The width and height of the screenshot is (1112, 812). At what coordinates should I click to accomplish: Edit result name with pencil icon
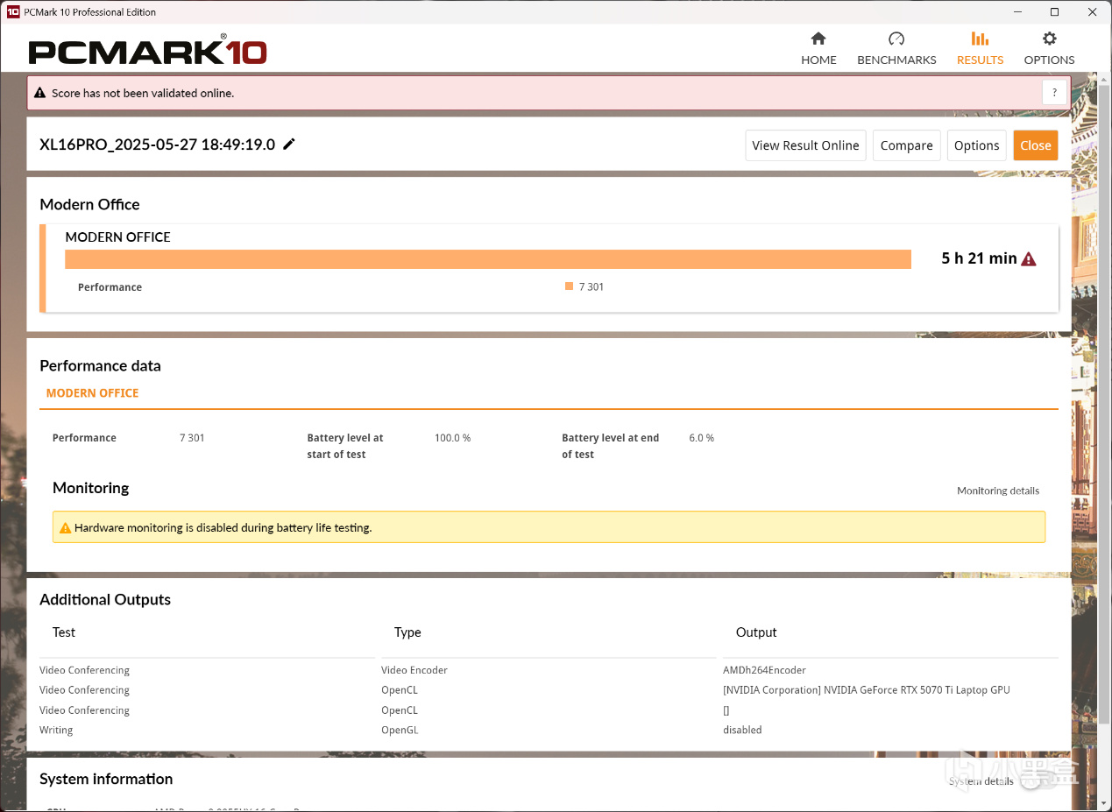click(x=289, y=145)
